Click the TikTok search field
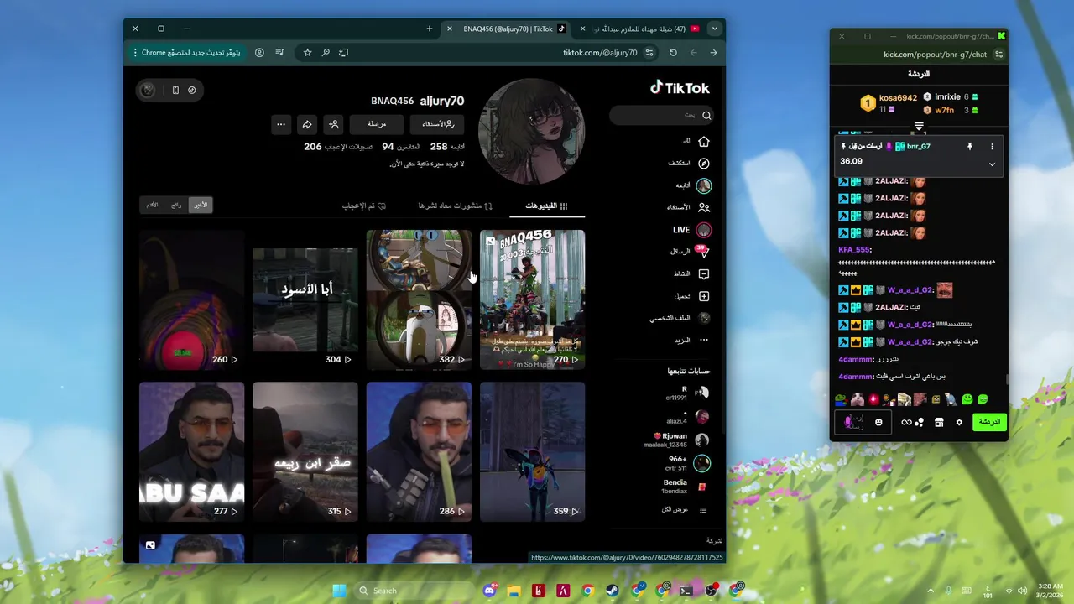This screenshot has height=604, width=1074. point(661,115)
